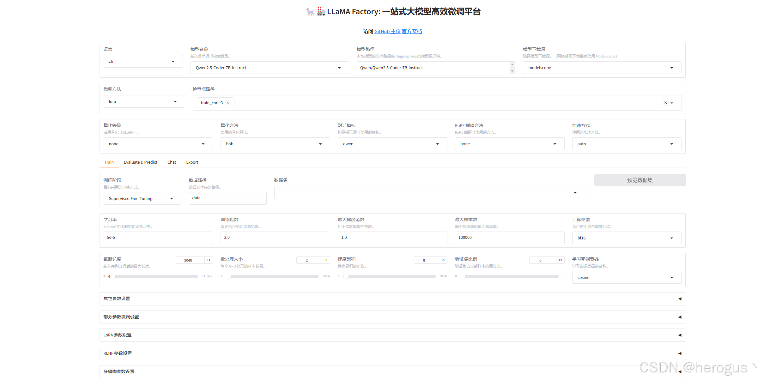Clear all checkpoint paths with the X icon

665,103
